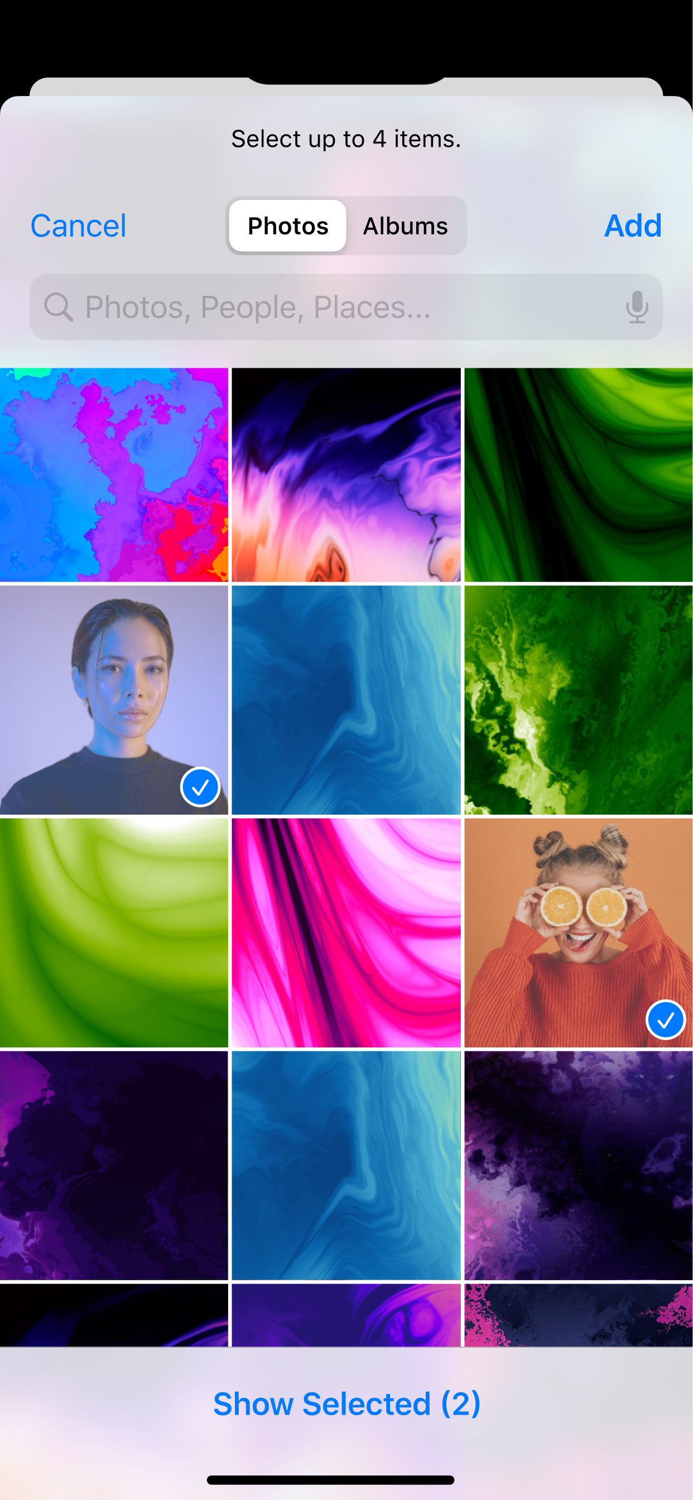Deselect the orange-slice girl photo checkmark
The image size is (693, 1500).
665,1020
